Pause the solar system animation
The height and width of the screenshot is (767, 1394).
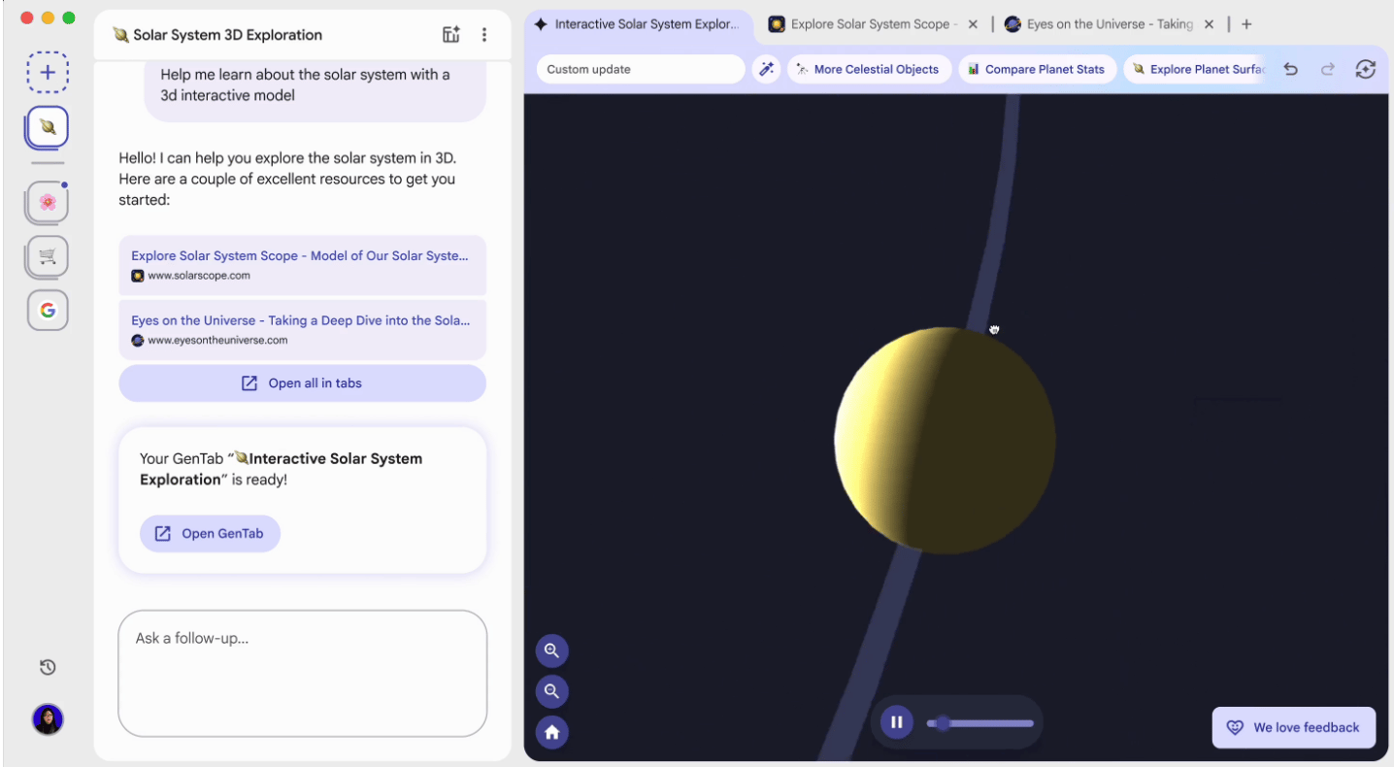pyautogui.click(x=897, y=722)
